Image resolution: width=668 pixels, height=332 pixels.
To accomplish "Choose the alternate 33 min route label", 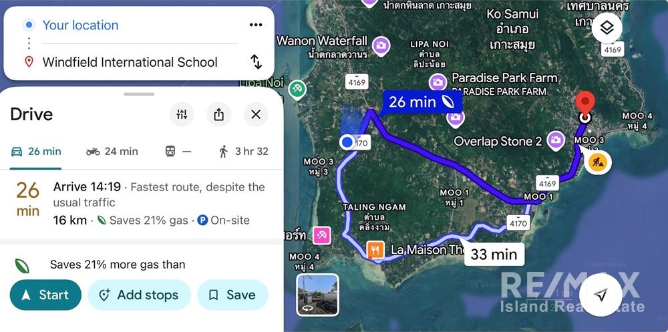I will [x=494, y=255].
